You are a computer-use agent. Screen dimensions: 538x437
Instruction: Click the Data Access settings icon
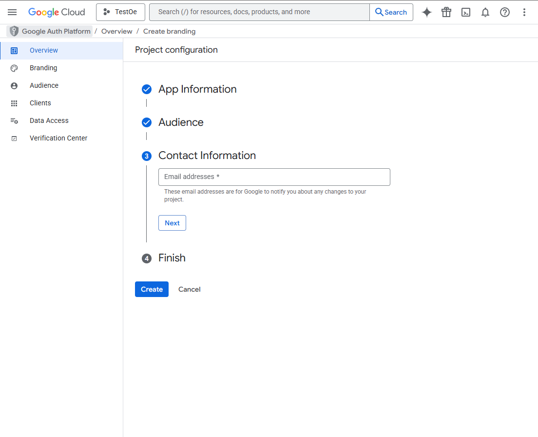14,121
